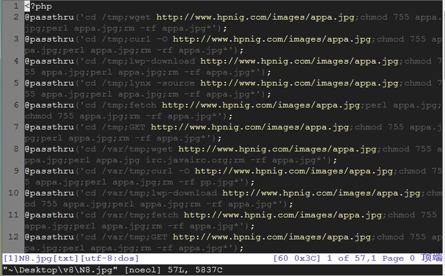
Task: Click "curl -O" on line 3
Action: click(x=148, y=39)
